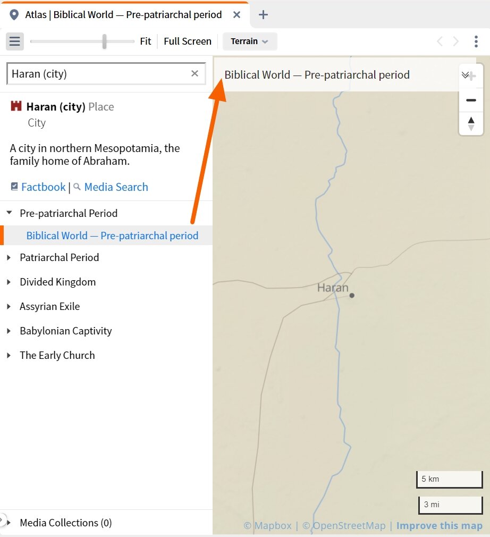
Task: Click the Media Search magnifier icon
Action: [x=77, y=187]
